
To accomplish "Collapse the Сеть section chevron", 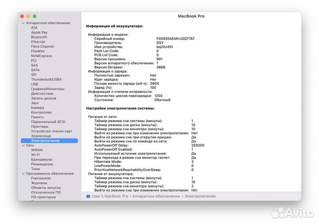I will [x=23, y=145].
